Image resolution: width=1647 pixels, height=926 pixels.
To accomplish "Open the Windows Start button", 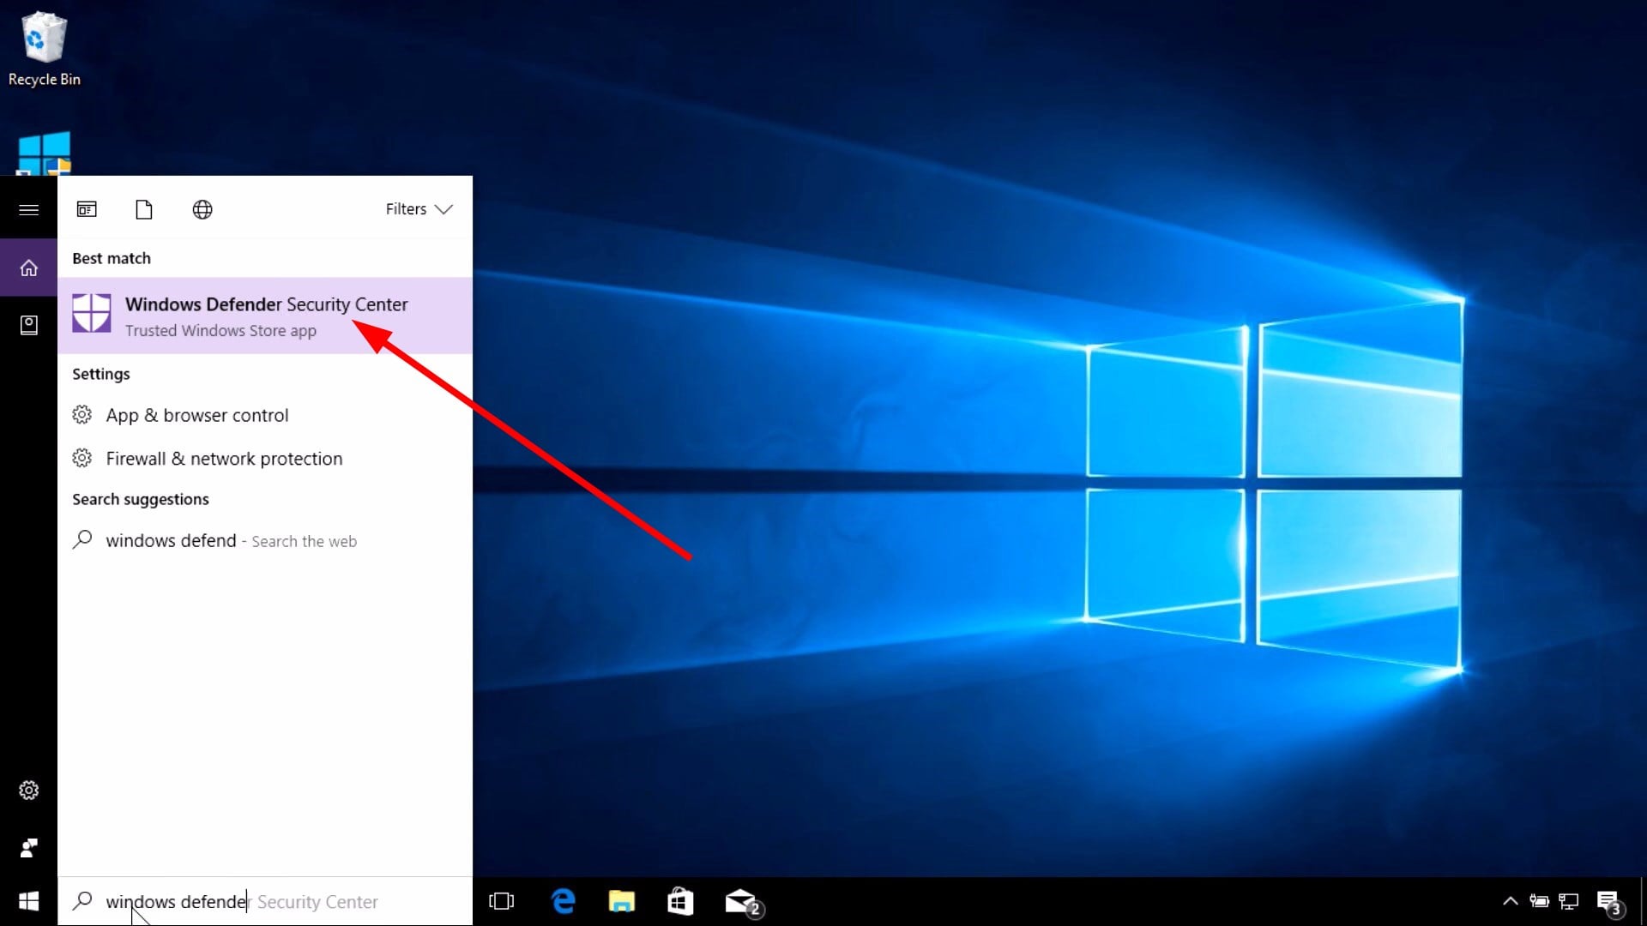I will tap(28, 901).
